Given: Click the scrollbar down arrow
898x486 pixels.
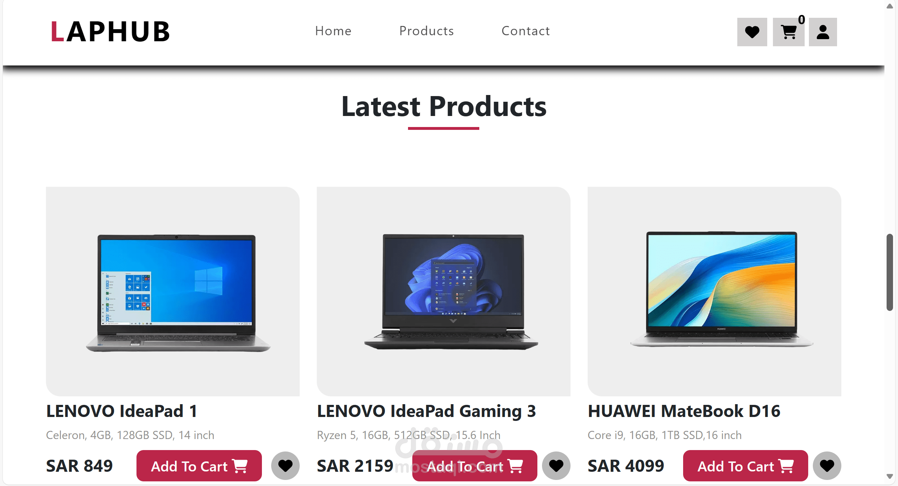Looking at the screenshot, I should pyautogui.click(x=890, y=476).
